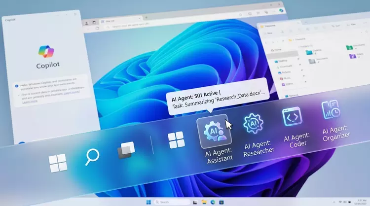This screenshot has height=206, width=370.
Task: Select Network in File Explorer sidebar
Action: click(x=292, y=96)
